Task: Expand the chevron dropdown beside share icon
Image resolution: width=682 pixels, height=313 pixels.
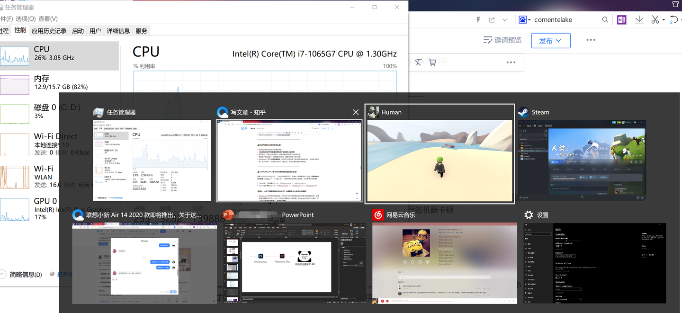Action: pyautogui.click(x=505, y=20)
